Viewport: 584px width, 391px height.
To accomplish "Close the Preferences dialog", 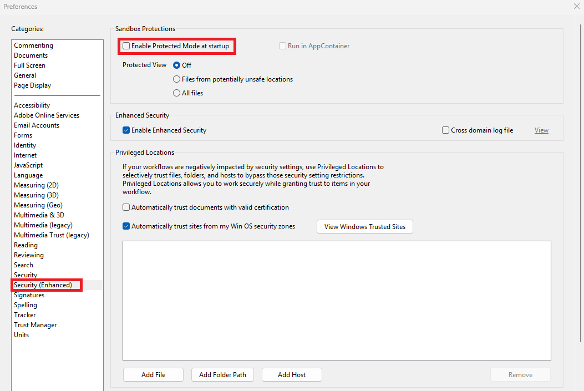I will (577, 6).
